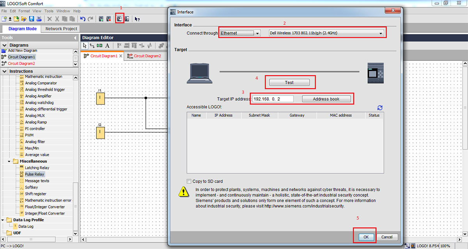Viewport: 468px width, 249px height.
Task: Click the Cut scissors icon
Action: (57, 19)
